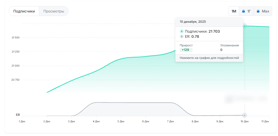Click the +129 growth badge
Viewport: 278px width, 136px height.
(x=185, y=50)
